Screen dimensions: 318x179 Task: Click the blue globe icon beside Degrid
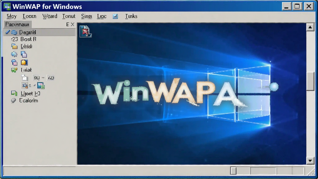(x=14, y=32)
